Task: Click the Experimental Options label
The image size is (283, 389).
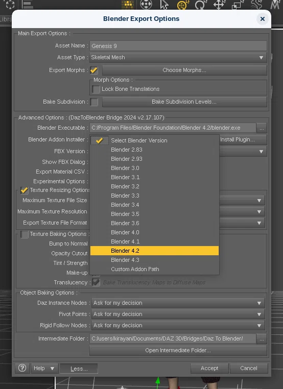Action: point(61,181)
